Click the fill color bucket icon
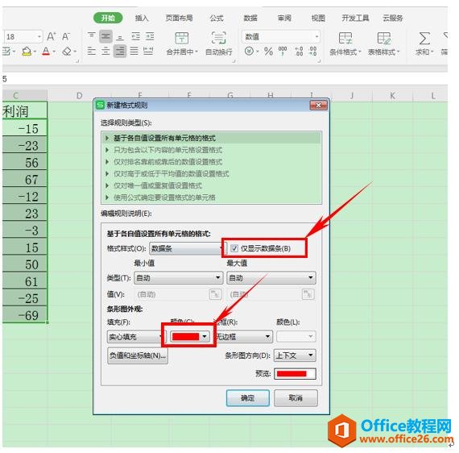This screenshot has height=453, width=459. (x=27, y=52)
